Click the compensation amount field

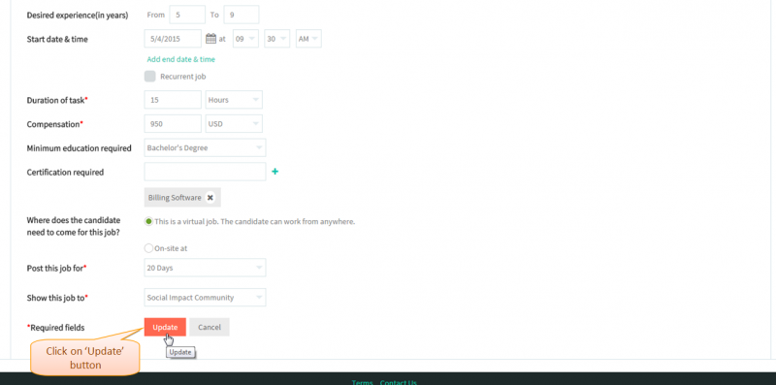pos(174,124)
